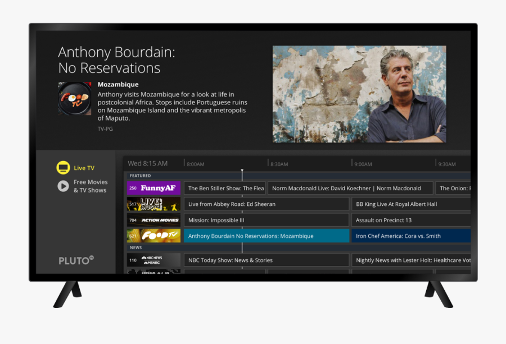Select Norm Macdonald Live: David Koechner program
This screenshot has height=344, width=506.
click(x=350, y=188)
